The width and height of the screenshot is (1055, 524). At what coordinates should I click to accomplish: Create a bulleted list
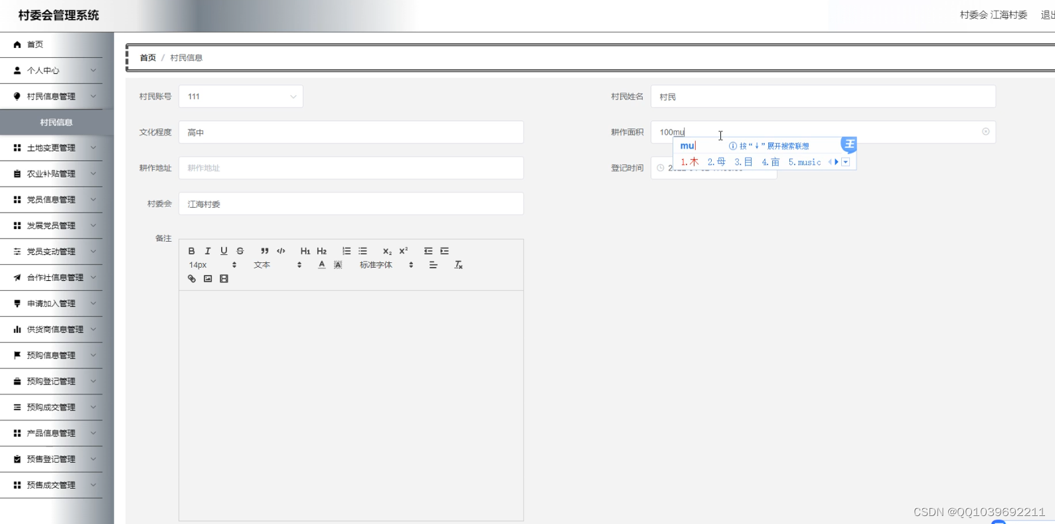(x=363, y=251)
